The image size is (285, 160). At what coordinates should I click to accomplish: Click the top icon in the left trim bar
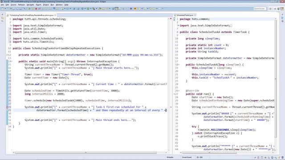2,15
